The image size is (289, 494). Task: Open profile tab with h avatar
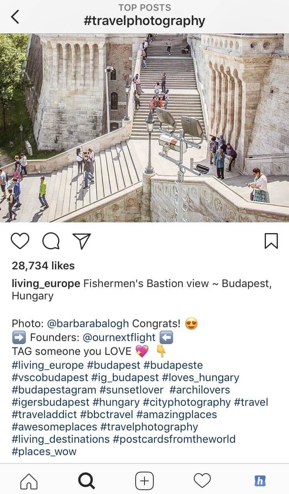pyautogui.click(x=260, y=481)
